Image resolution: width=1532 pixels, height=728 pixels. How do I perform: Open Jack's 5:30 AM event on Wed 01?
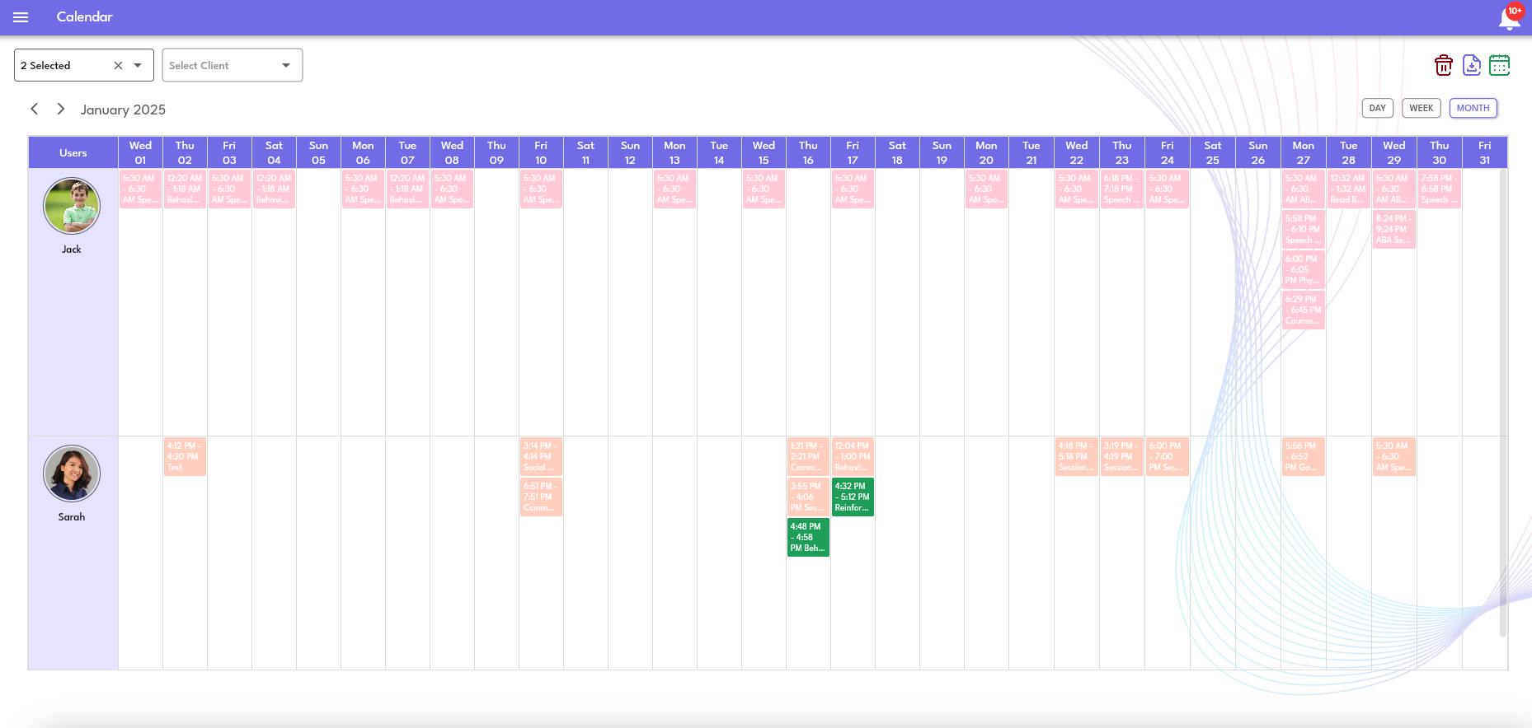point(140,189)
